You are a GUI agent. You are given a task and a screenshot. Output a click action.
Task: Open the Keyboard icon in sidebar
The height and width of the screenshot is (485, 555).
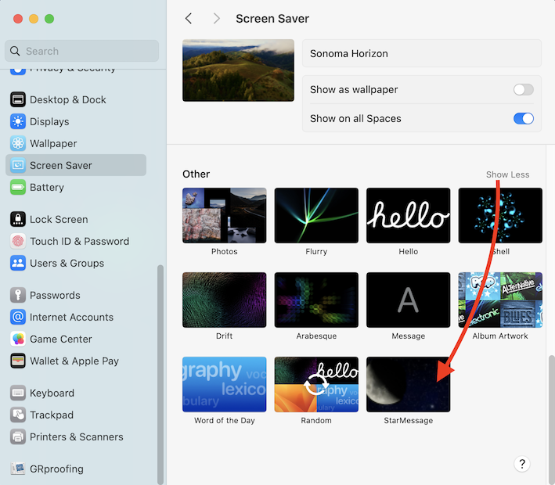coord(18,393)
